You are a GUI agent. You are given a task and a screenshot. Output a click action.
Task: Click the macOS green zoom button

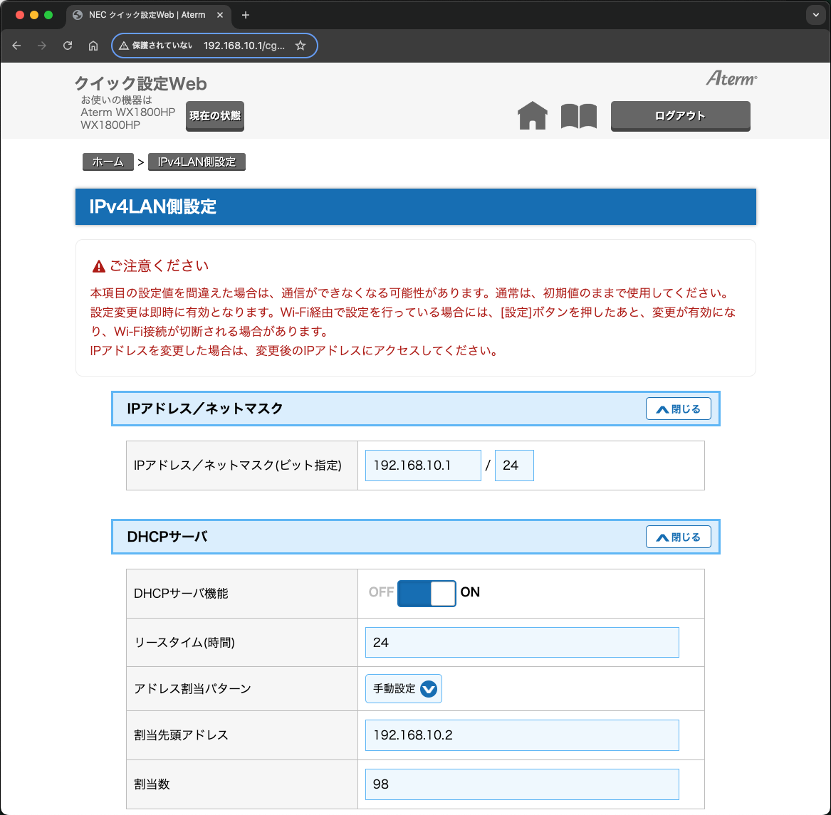[x=48, y=15]
